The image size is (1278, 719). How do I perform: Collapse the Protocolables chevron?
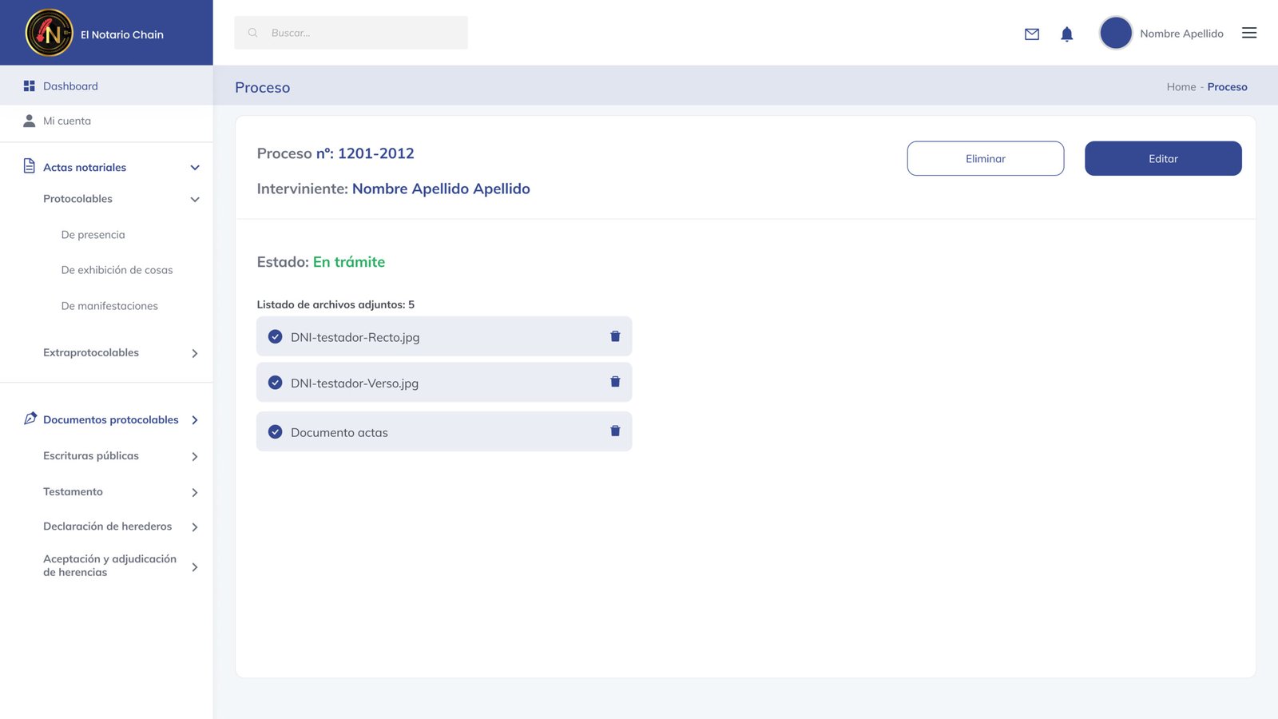point(195,200)
